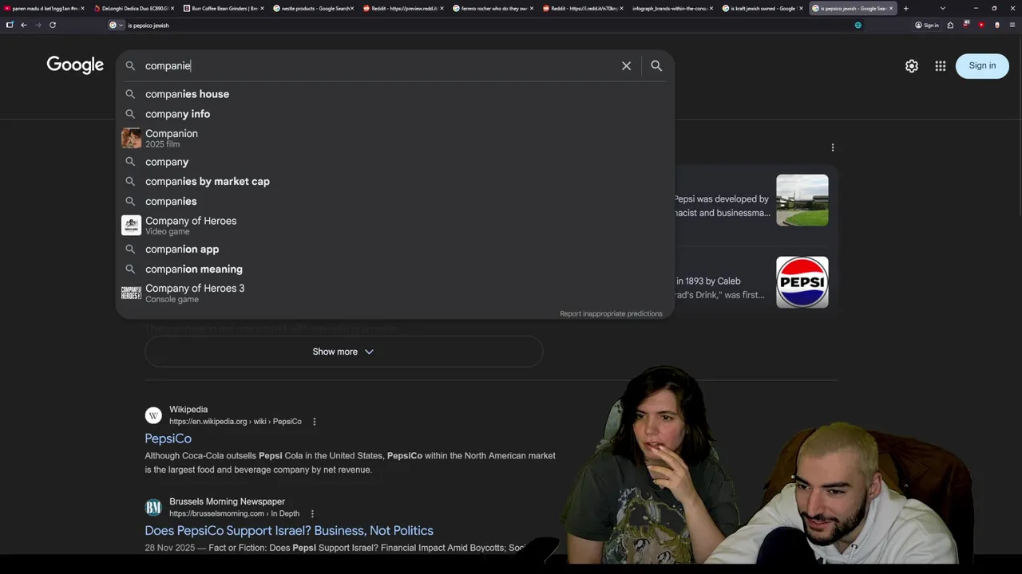1022x574 pixels.
Task: Click the Brussels Morning BM favicon
Action: pyautogui.click(x=153, y=508)
